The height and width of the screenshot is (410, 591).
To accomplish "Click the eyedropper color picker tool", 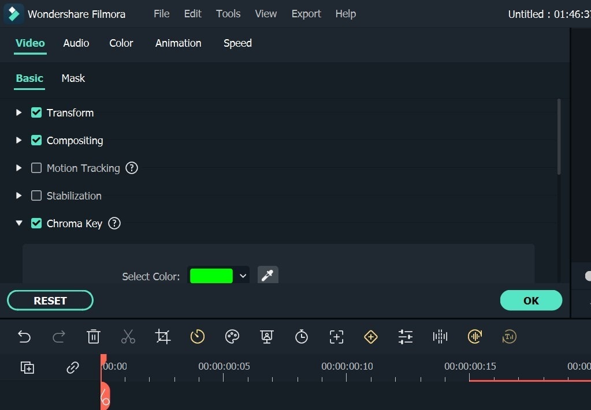I will (x=267, y=276).
